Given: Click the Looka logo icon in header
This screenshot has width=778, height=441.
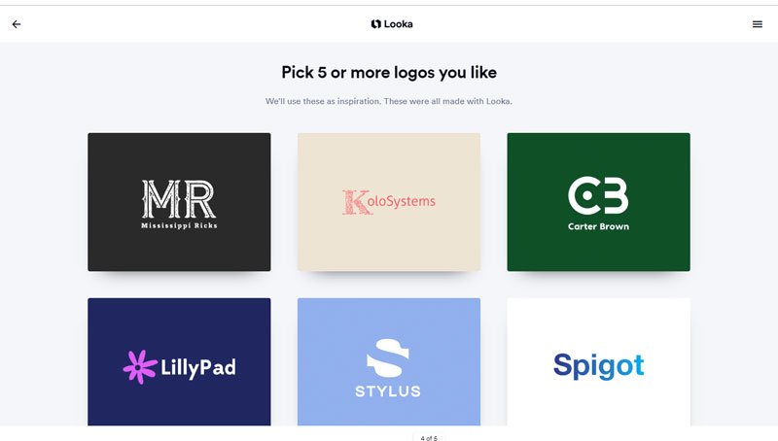Looking at the screenshot, I should pos(376,23).
